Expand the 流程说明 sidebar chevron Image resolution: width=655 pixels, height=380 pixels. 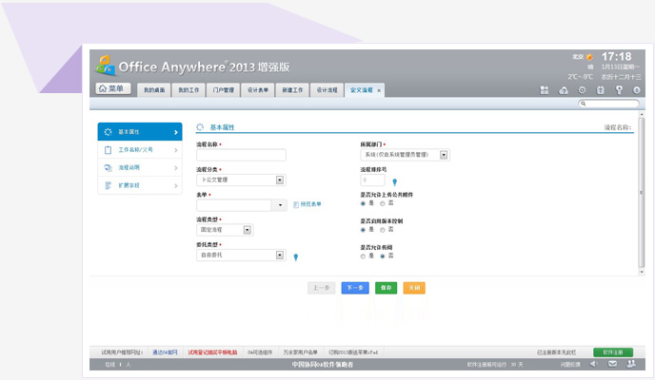coord(176,168)
